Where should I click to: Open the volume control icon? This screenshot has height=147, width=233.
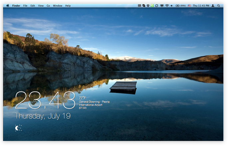[172, 6]
